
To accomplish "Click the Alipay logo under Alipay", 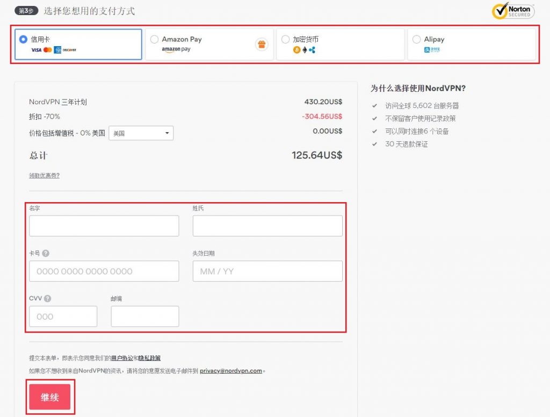I will tap(432, 50).
